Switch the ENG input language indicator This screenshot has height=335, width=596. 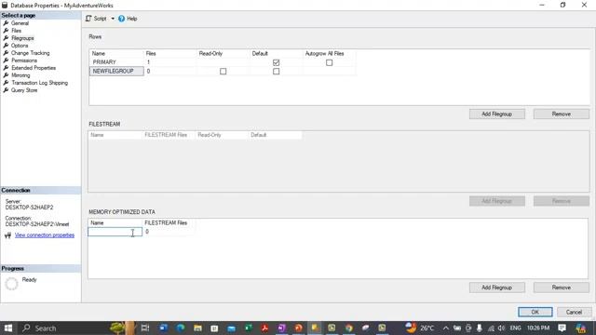515,328
